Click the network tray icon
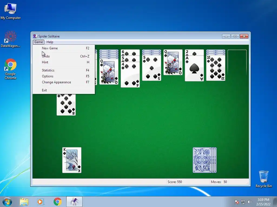 243,202
